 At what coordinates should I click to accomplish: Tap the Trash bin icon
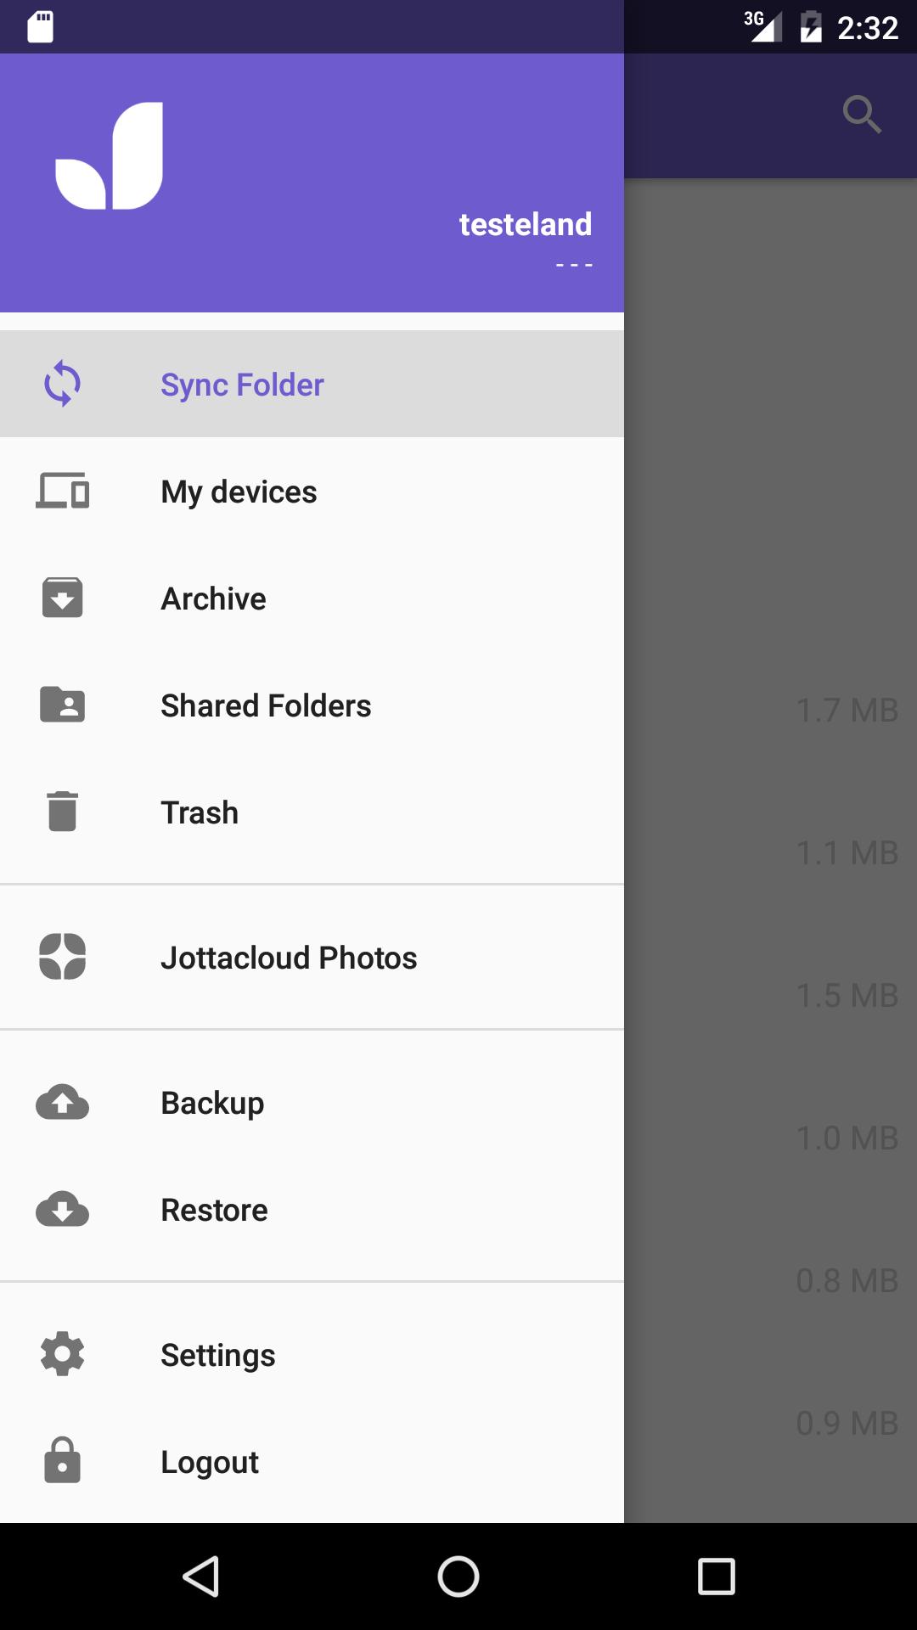(x=62, y=812)
